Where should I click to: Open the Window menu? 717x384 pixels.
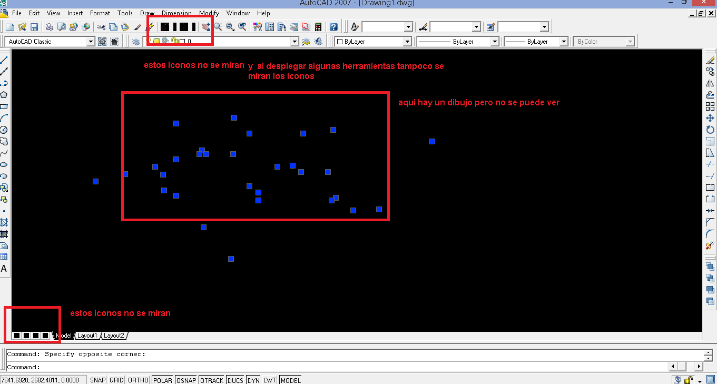click(x=238, y=13)
